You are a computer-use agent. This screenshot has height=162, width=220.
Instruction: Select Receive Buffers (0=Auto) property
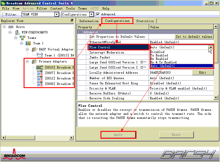click(110, 94)
